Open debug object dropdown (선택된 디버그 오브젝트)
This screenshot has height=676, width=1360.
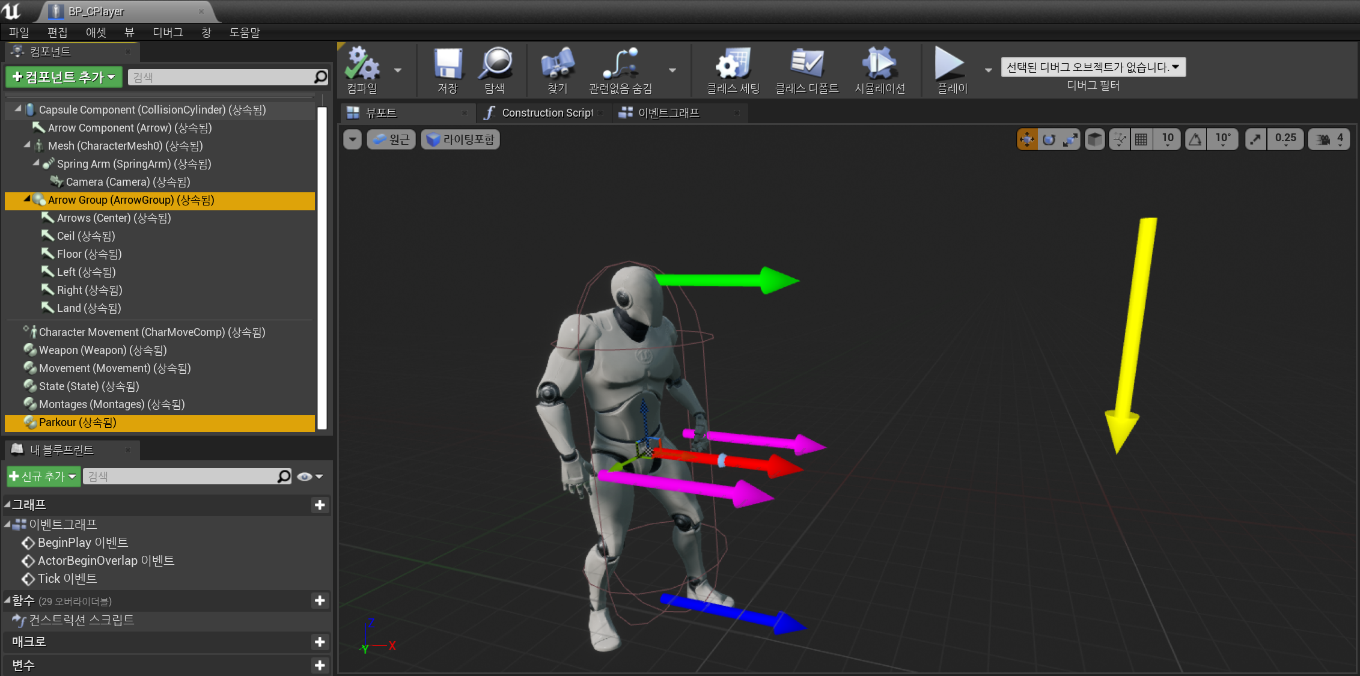click(1093, 67)
